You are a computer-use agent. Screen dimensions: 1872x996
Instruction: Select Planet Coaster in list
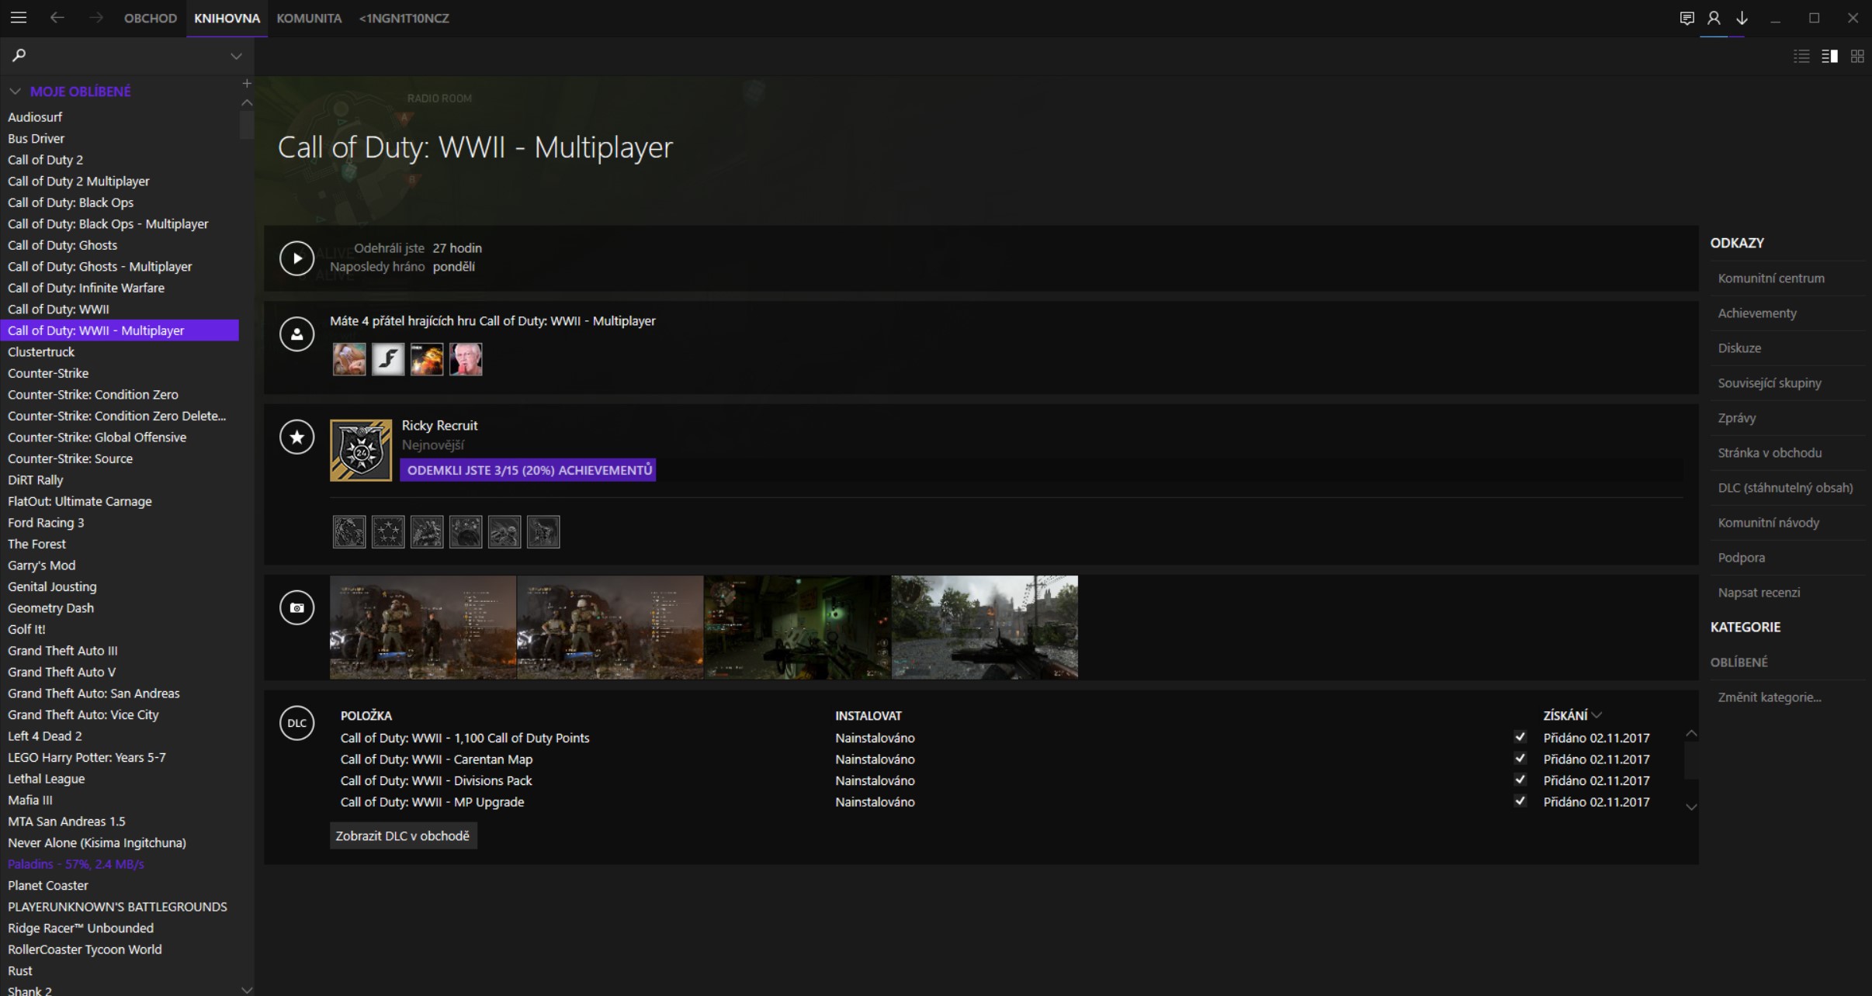click(x=48, y=885)
